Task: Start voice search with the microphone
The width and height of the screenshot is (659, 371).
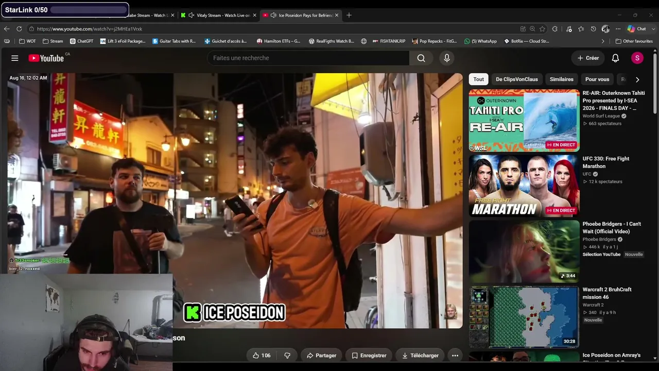Action: (447, 58)
